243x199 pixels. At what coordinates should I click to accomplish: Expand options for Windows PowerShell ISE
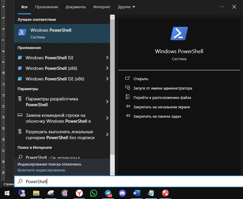tap(107, 57)
